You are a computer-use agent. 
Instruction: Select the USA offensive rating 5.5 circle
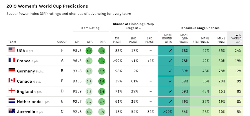[89, 51]
